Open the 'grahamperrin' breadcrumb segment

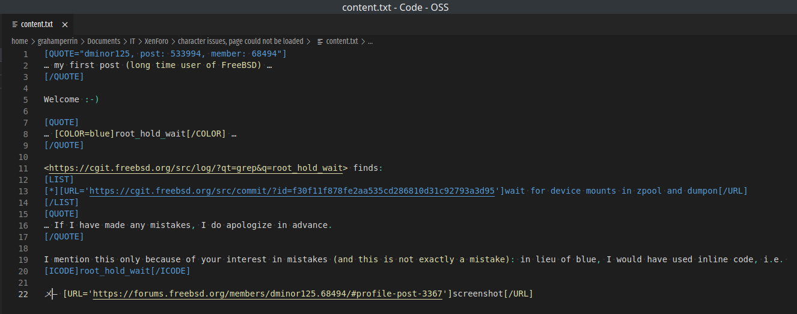(x=58, y=42)
